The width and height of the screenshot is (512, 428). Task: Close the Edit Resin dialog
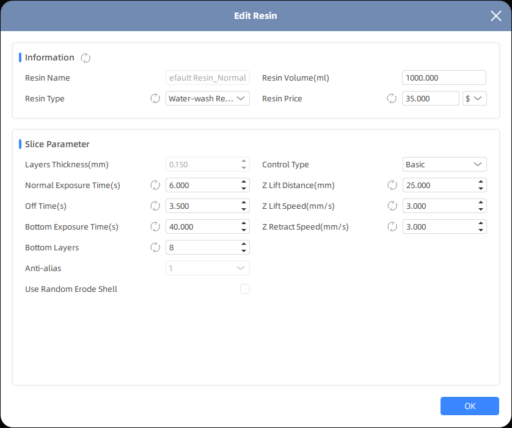coord(496,16)
